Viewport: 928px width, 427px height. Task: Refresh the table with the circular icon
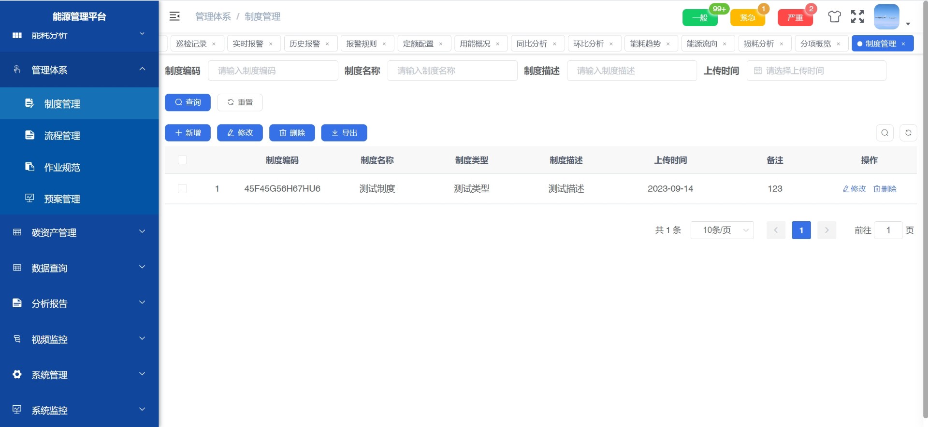(x=908, y=133)
